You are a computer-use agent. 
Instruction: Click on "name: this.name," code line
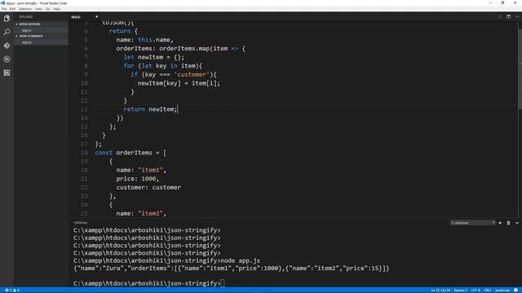[x=145, y=40]
